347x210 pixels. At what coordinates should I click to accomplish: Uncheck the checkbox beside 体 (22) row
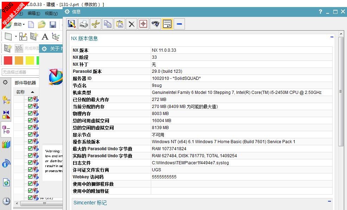30,198
